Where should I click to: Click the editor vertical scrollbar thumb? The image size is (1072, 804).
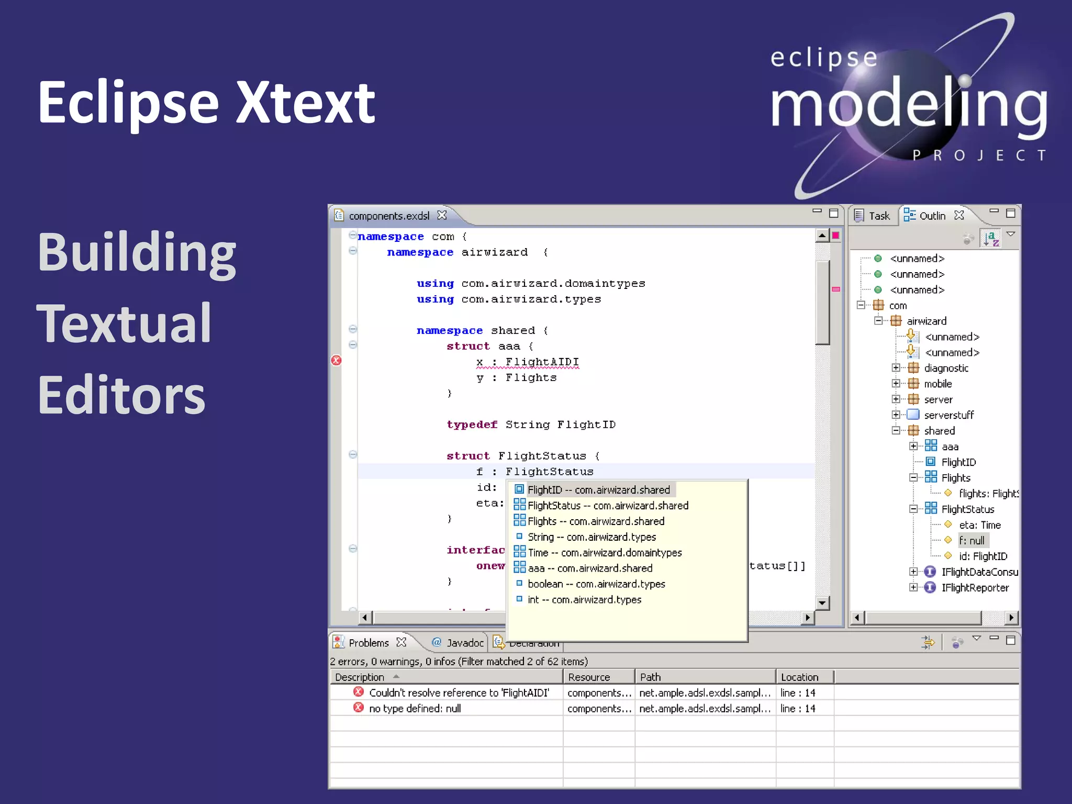tap(822, 304)
